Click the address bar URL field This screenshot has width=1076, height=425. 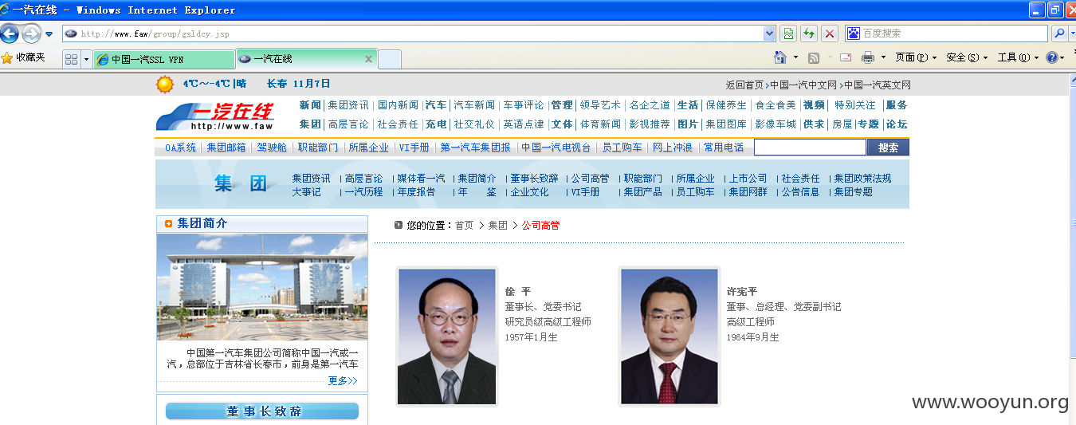click(x=413, y=33)
